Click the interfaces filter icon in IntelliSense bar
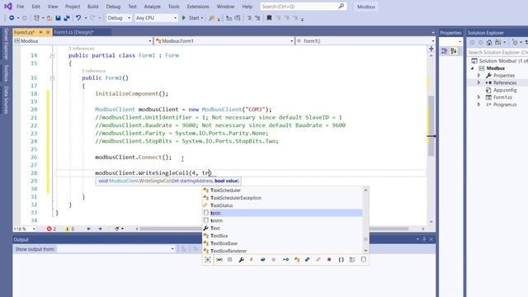 pos(285,260)
